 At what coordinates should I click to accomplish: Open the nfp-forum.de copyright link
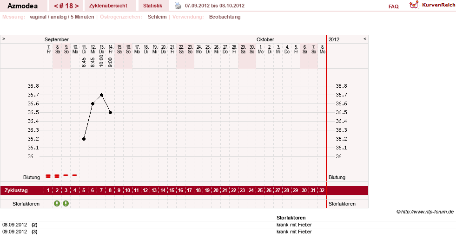[x=425, y=212]
